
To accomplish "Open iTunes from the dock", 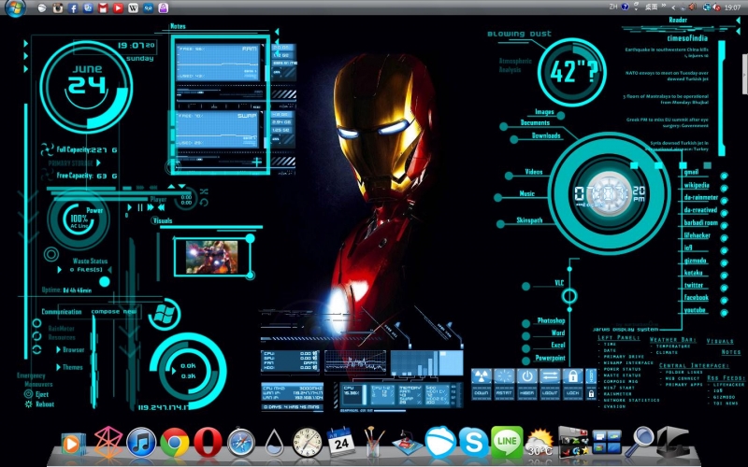I will click(140, 441).
